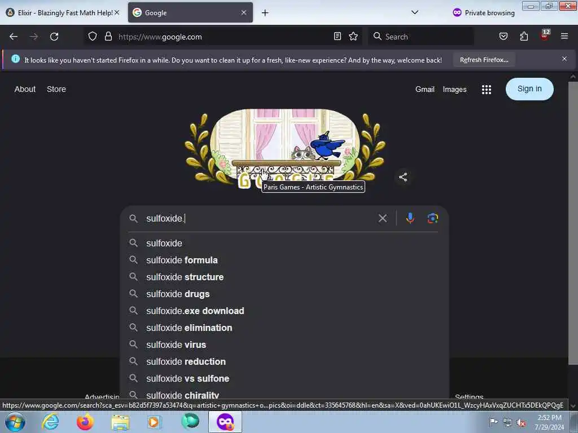Open the Extensions puzzle icon
Image resolution: width=578 pixels, height=433 pixels.
click(524, 37)
